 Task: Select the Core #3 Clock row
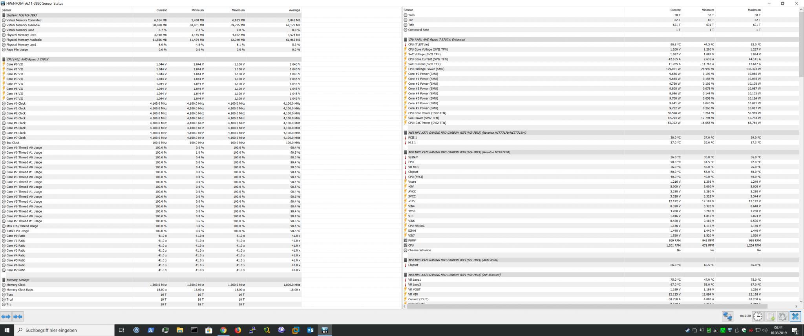tap(151, 118)
